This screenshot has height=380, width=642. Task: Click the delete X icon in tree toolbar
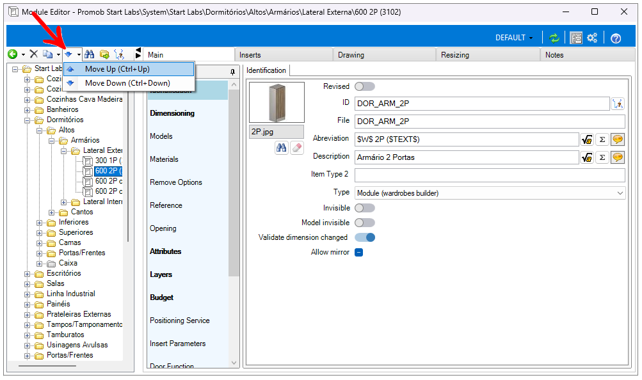pos(34,55)
